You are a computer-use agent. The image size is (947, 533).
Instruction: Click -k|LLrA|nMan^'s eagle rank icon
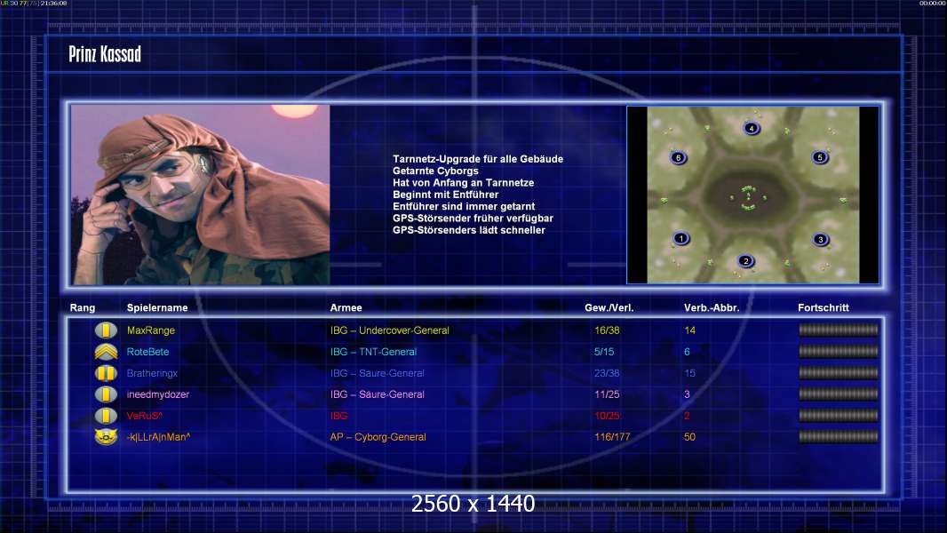[106, 437]
